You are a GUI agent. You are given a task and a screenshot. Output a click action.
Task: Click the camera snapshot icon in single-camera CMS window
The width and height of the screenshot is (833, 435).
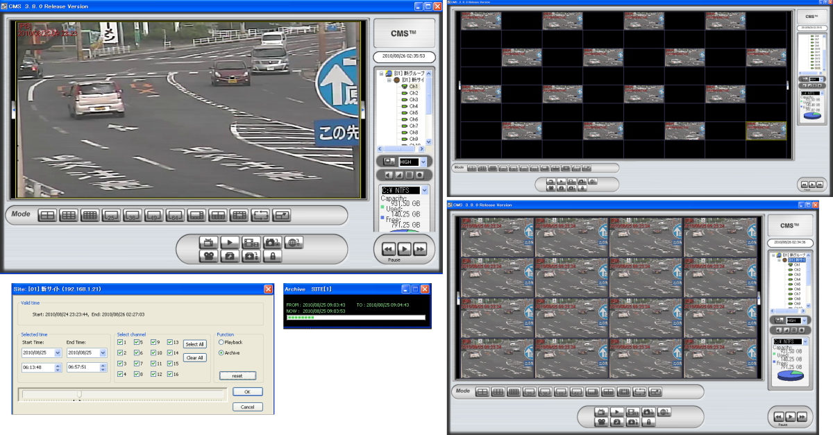[x=273, y=243]
